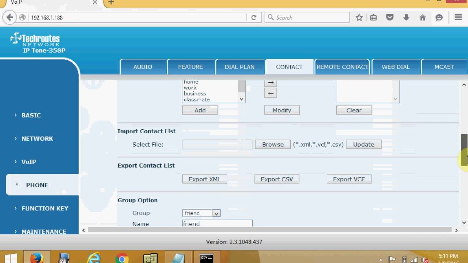Screen dimensions: 468x263
Task: Switch to the FEATURE tab
Action: pyautogui.click(x=190, y=67)
